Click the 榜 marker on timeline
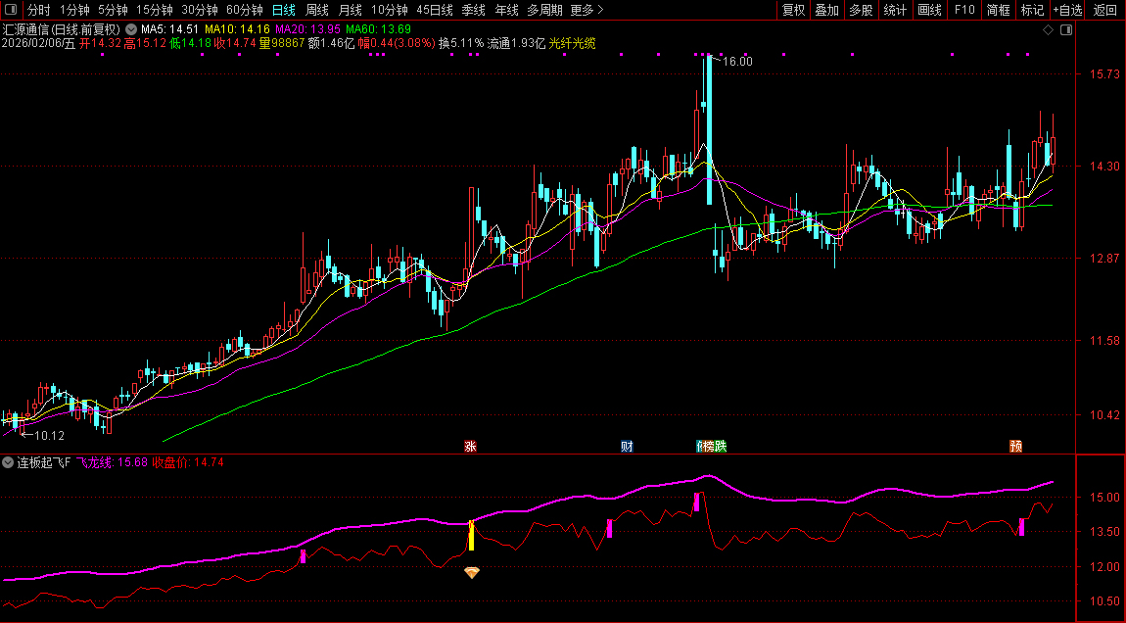Viewport: 1126px width, 623px height. 710,447
